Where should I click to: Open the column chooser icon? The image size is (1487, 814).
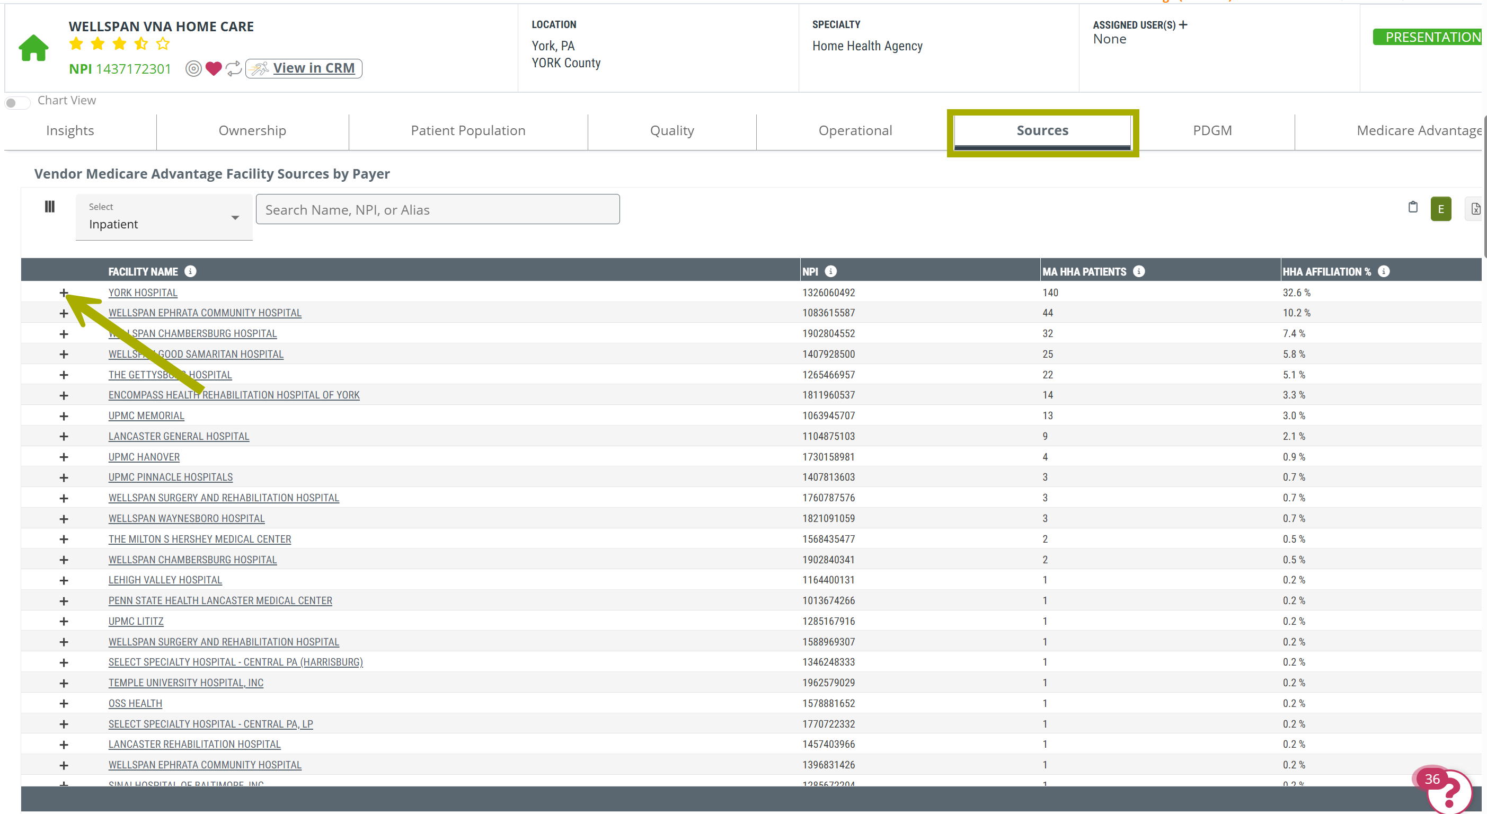tap(50, 207)
